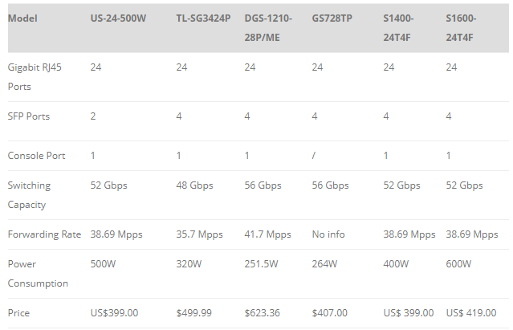Click the Model header label
Viewport: 513px width, 330px height.
22,18
